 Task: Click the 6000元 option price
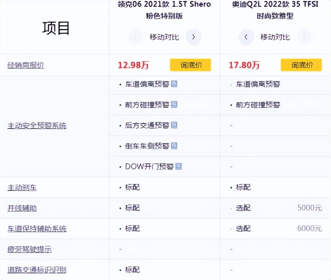pyautogui.click(x=310, y=228)
